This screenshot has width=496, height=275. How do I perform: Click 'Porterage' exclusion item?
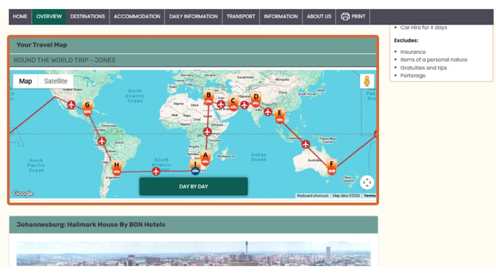tap(413, 75)
